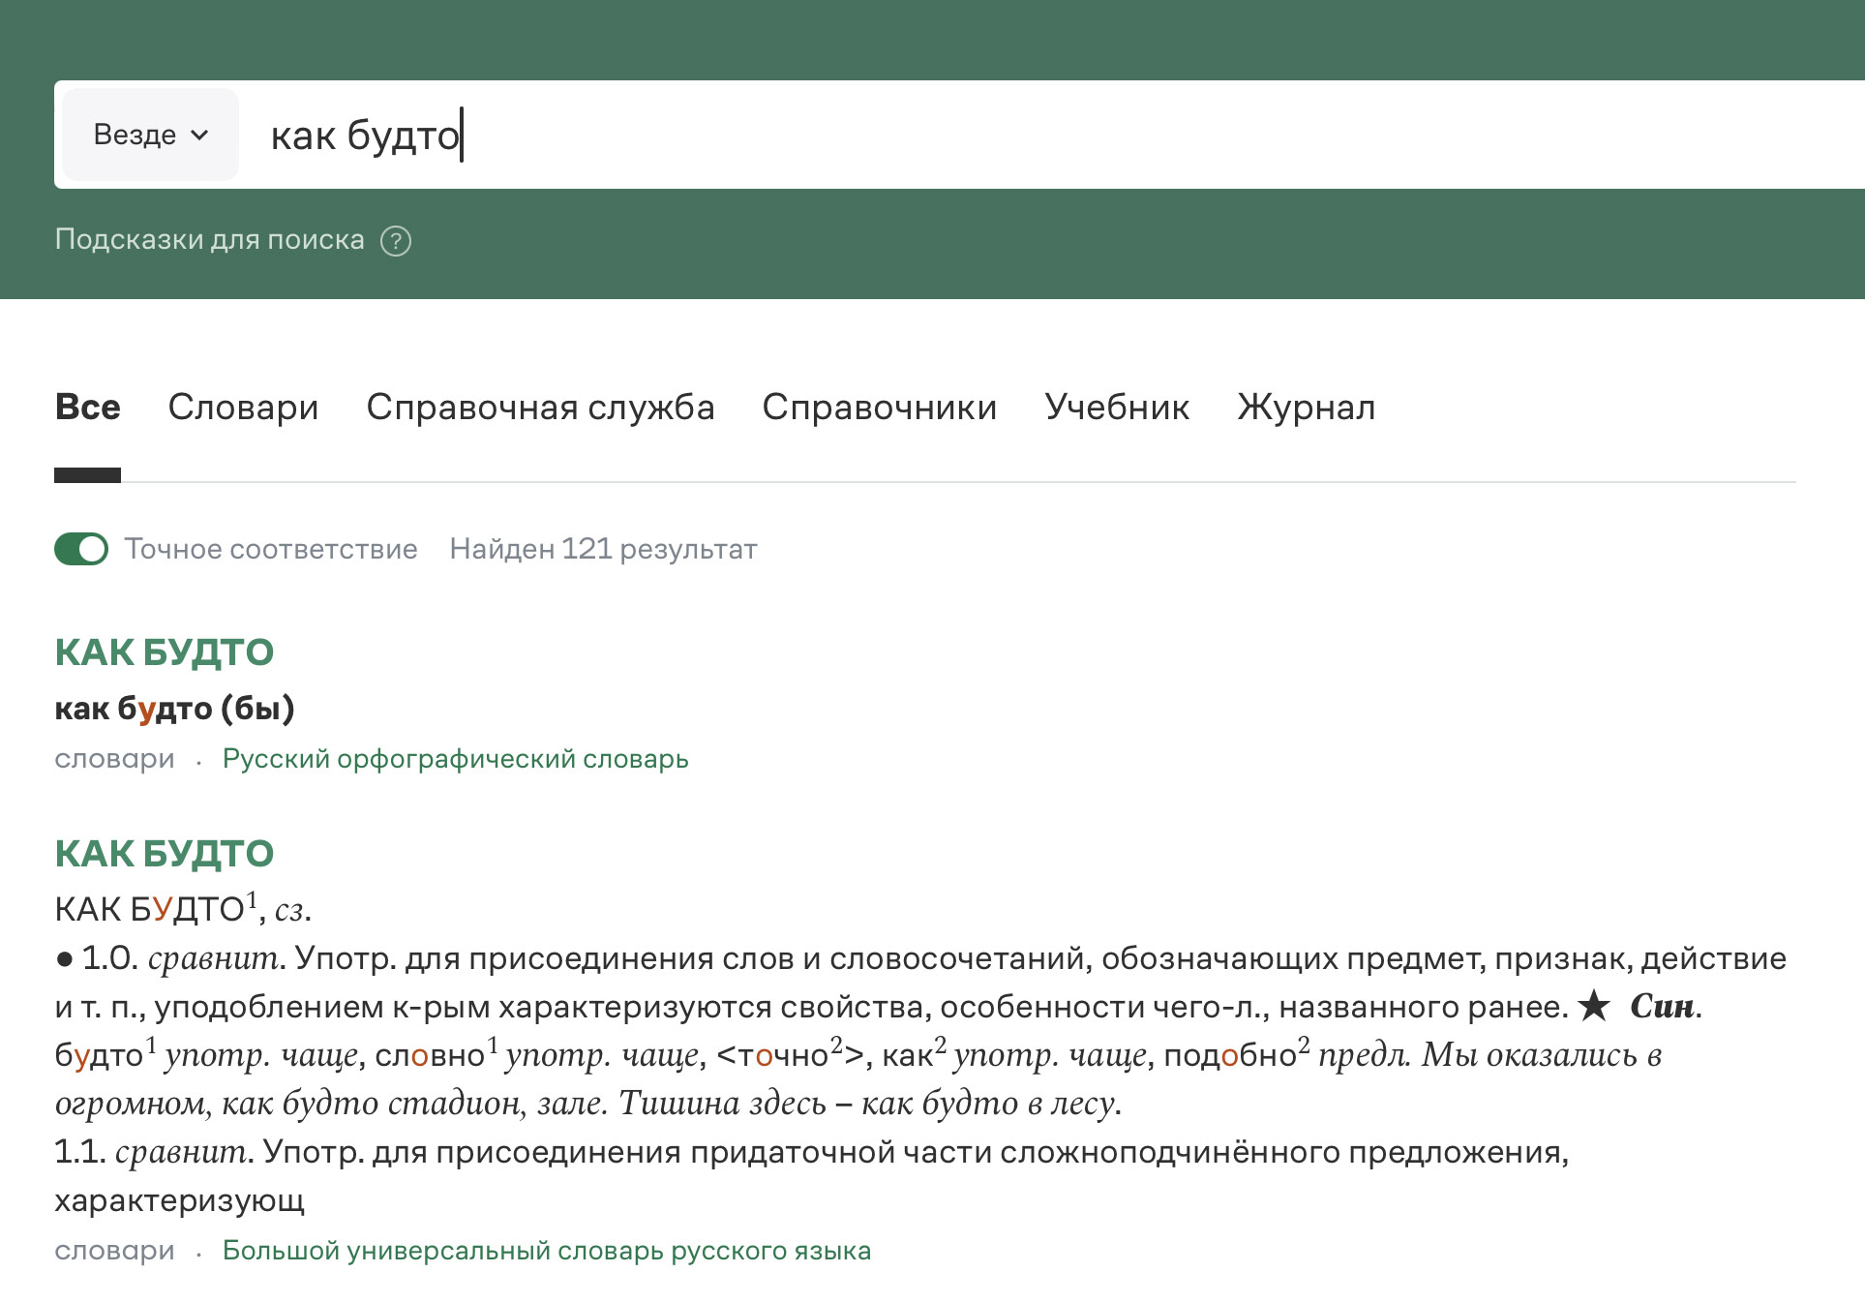Screen dimensions: 1865x1303
Task: Go to the Учебник tab
Action: 1117,408
